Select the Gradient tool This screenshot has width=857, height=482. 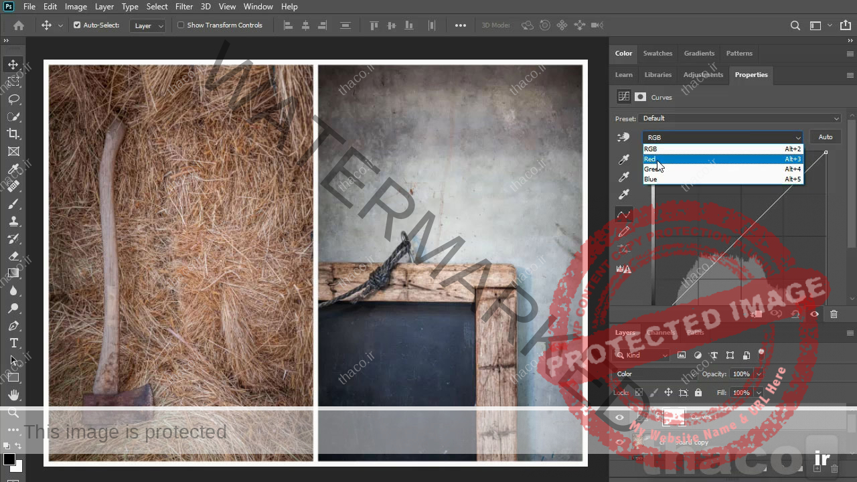coord(13,273)
